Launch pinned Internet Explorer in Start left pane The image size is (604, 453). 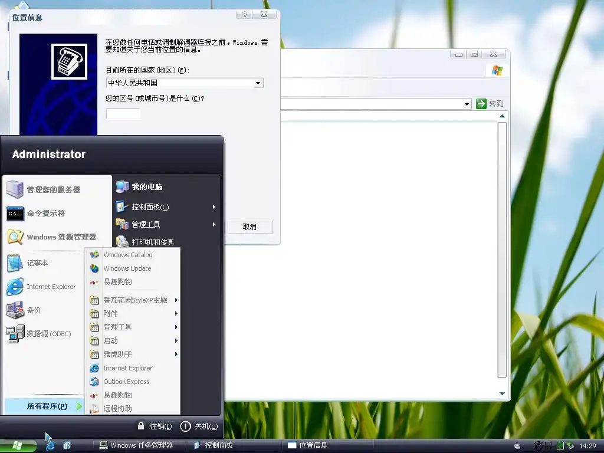tap(15, 287)
